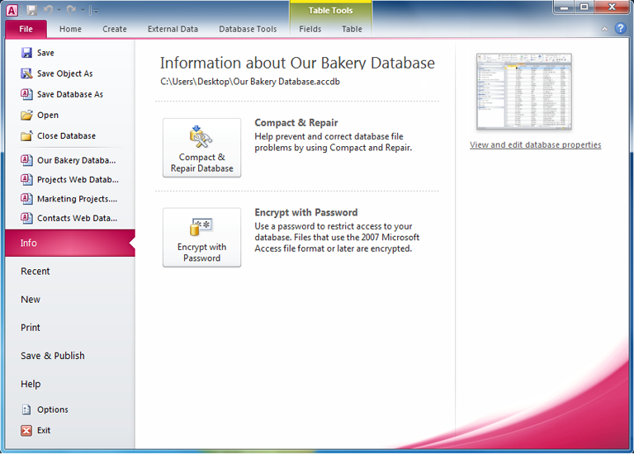Click Encrypt with Password button
The width and height of the screenshot is (634, 454).
pyautogui.click(x=201, y=238)
